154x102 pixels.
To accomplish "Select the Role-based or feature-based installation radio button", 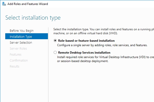I will point(55,41).
